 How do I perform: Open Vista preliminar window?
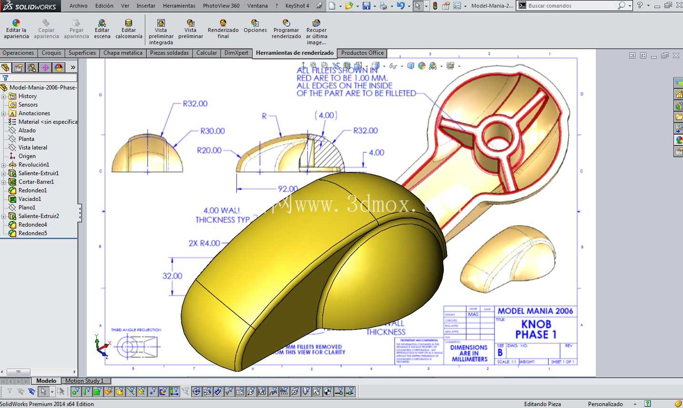tap(191, 30)
